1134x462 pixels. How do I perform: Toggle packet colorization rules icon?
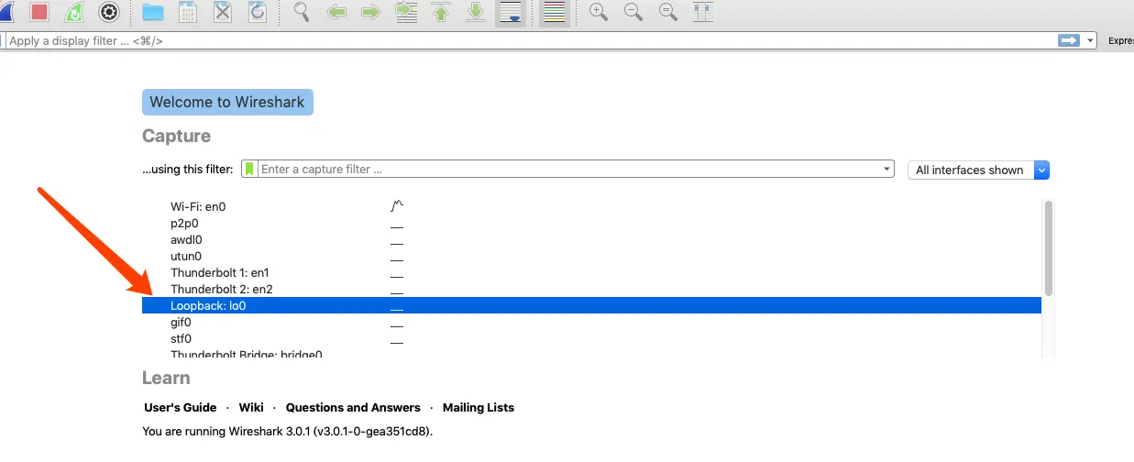coord(554,12)
